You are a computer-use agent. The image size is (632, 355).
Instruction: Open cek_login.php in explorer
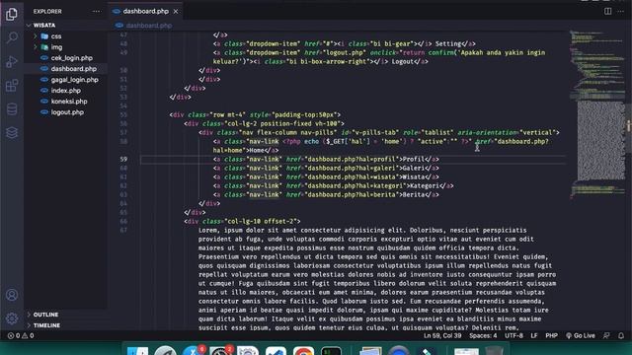[x=71, y=58]
